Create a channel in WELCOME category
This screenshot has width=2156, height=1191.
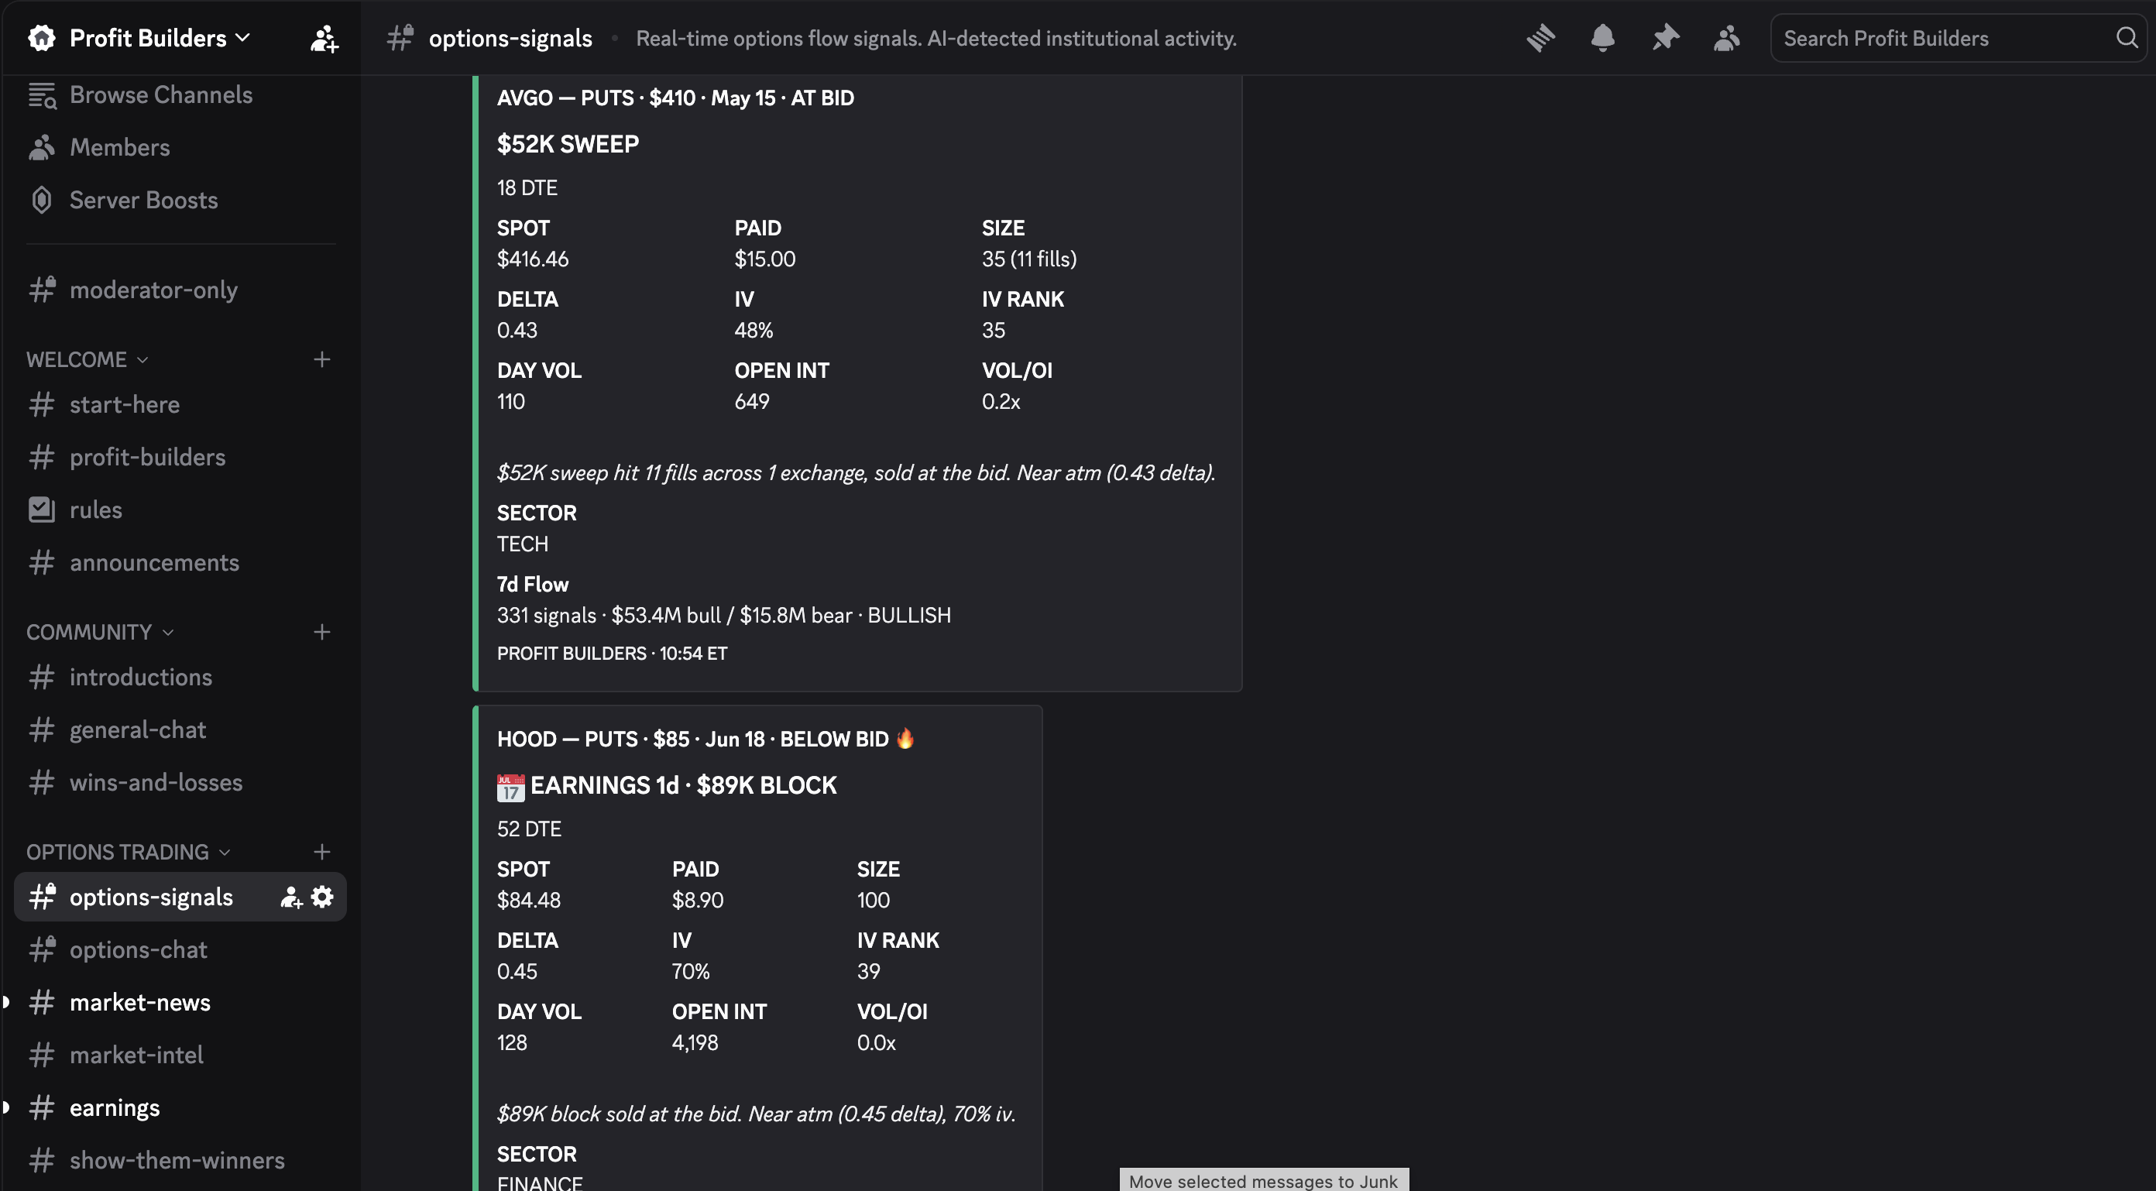point(321,359)
